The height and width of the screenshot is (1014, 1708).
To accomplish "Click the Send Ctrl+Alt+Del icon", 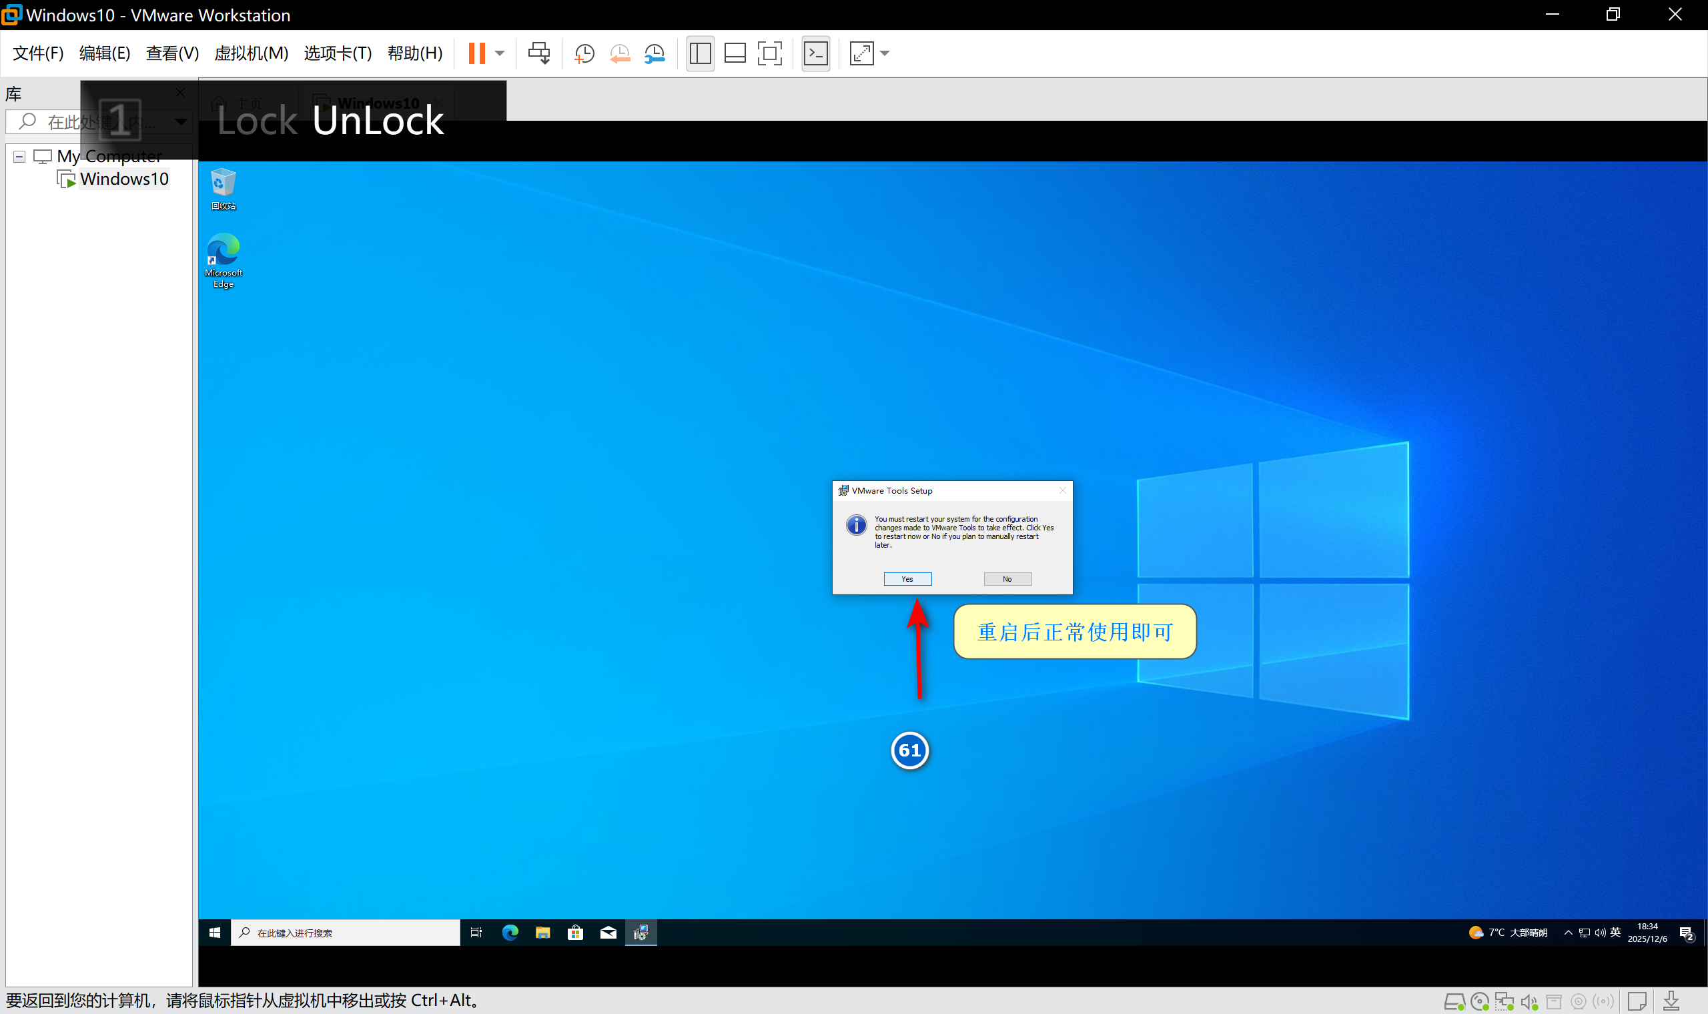I will coord(539,53).
